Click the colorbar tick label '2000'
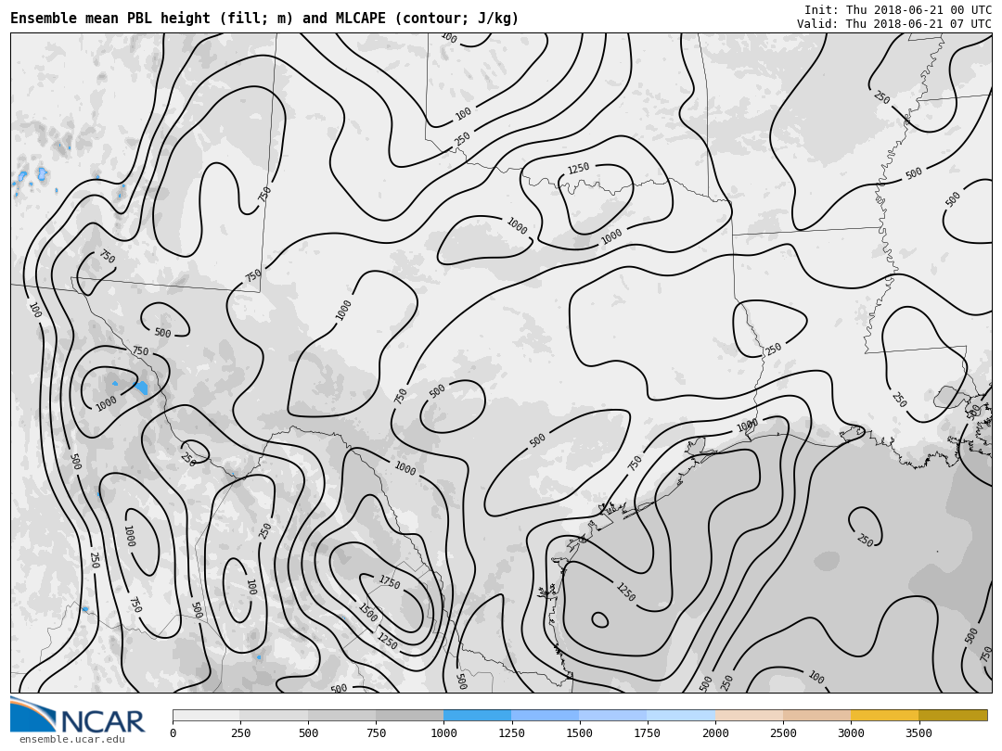 coord(715,733)
